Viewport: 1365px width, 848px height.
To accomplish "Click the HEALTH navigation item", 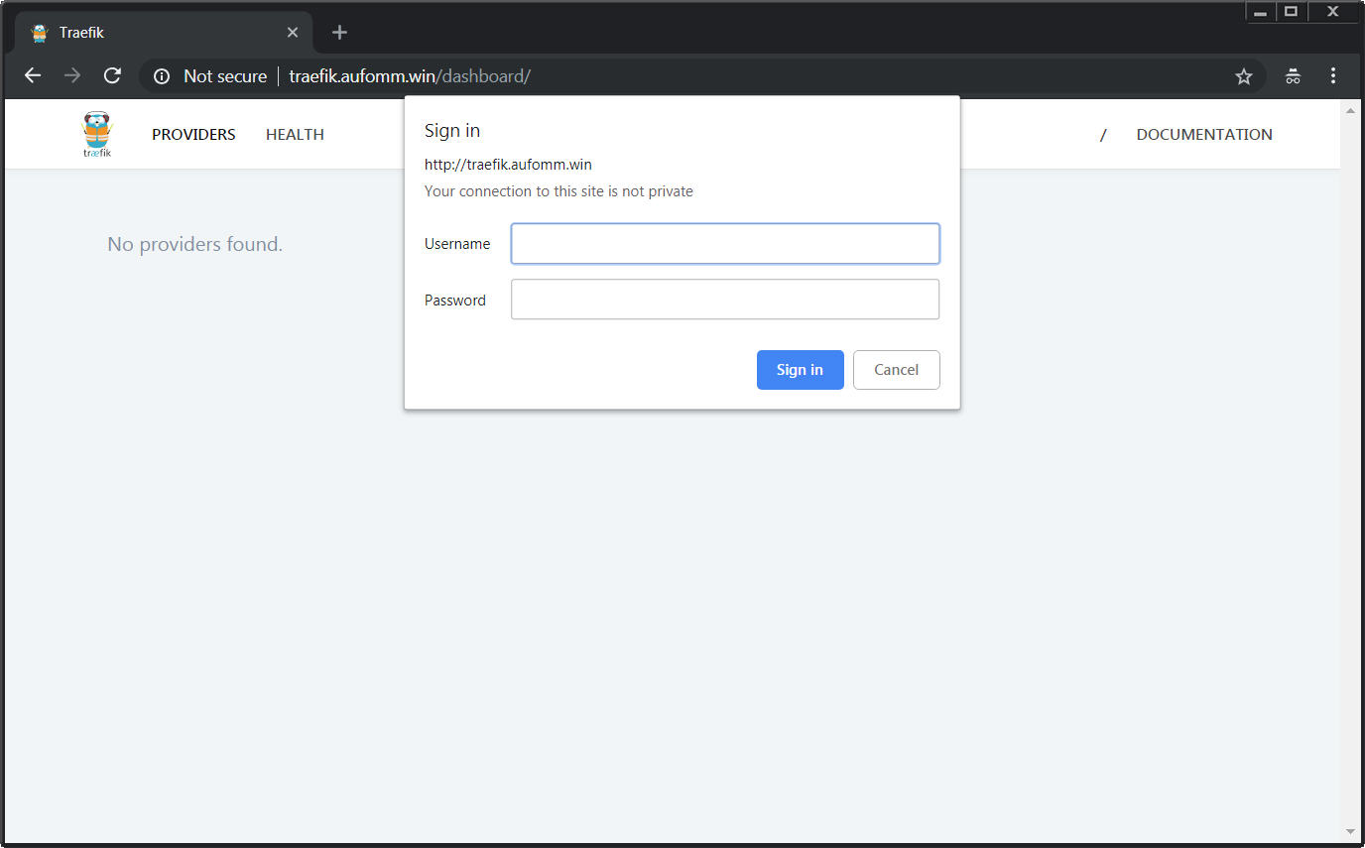I will 295,134.
